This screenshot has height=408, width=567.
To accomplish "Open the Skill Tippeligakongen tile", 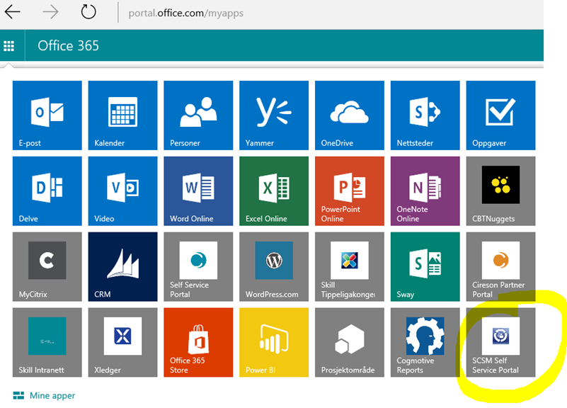I will point(350,266).
